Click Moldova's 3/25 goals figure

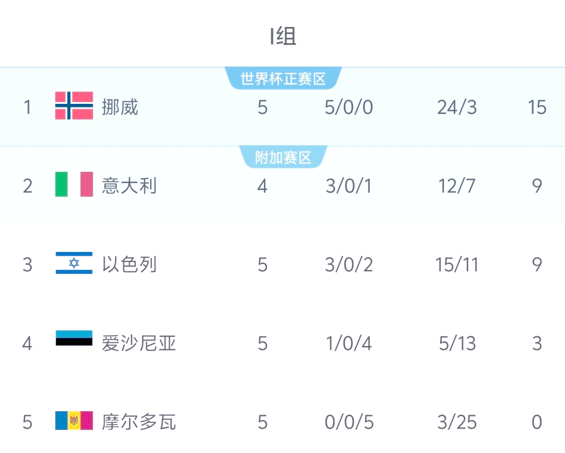point(457,422)
